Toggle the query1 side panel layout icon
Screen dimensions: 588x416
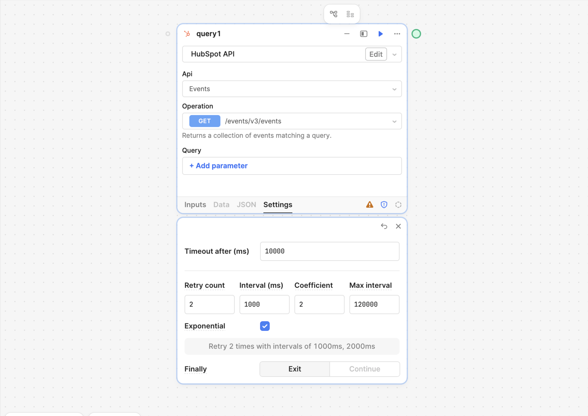click(364, 34)
